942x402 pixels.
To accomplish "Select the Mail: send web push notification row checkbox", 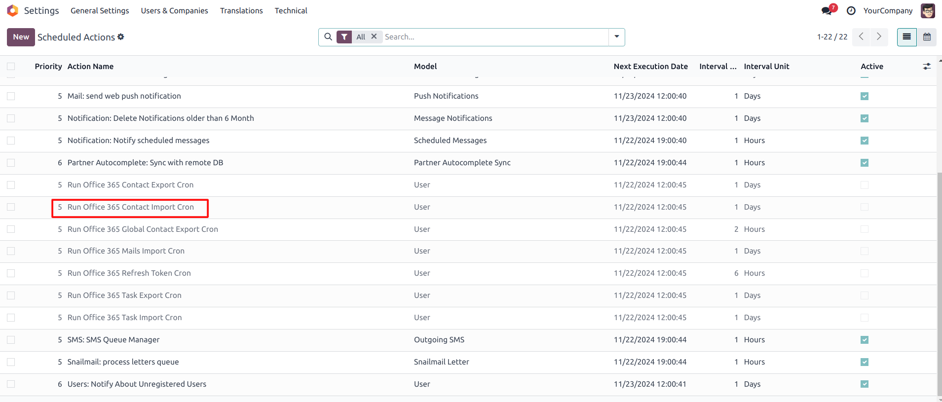I will [x=11, y=96].
